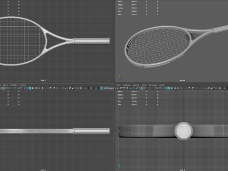228x171 pixels.
Task: Click gamma icon in front panel toolbar
Action: pyautogui.click(x=91, y=88)
